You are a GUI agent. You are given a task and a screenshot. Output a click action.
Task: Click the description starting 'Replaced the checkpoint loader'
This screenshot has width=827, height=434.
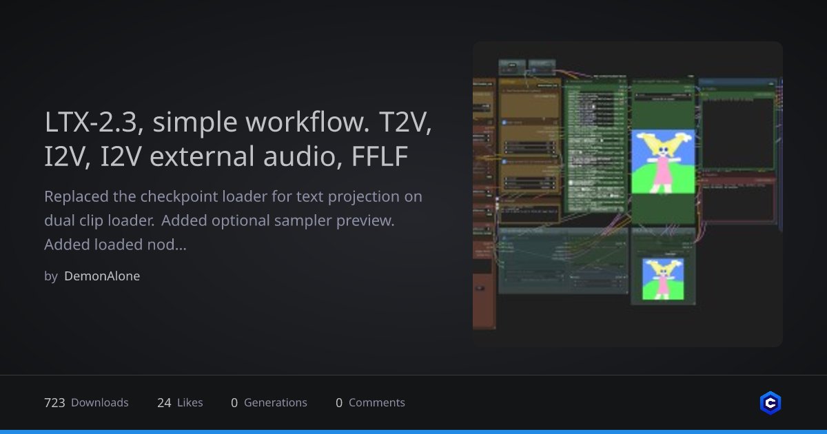(x=233, y=220)
